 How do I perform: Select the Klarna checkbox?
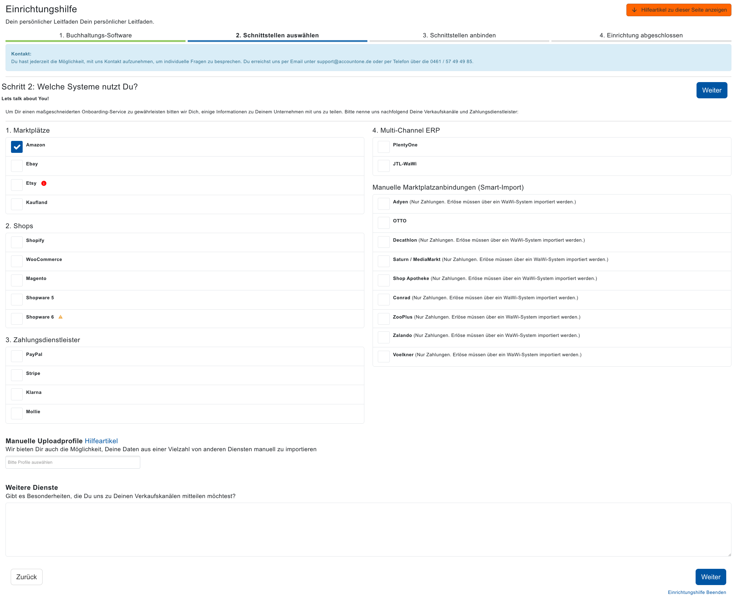pos(17,394)
